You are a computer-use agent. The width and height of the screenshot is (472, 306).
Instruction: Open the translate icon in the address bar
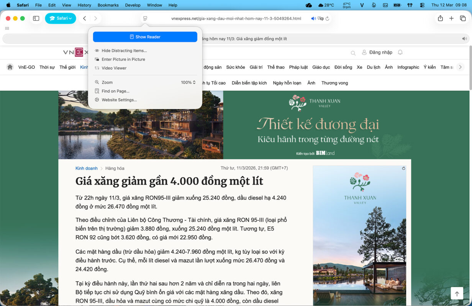coord(320,18)
